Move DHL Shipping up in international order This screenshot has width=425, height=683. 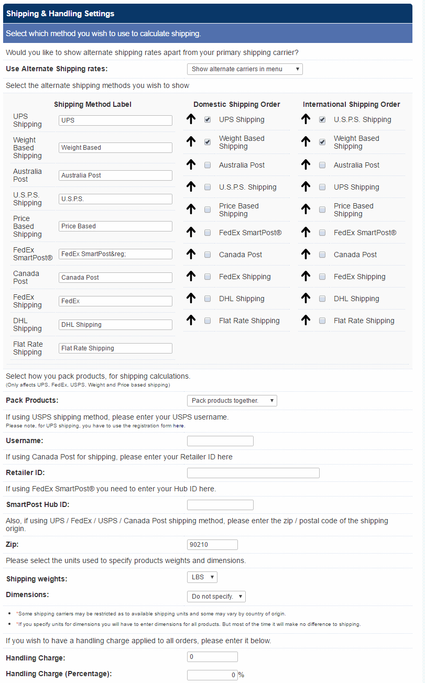306,298
